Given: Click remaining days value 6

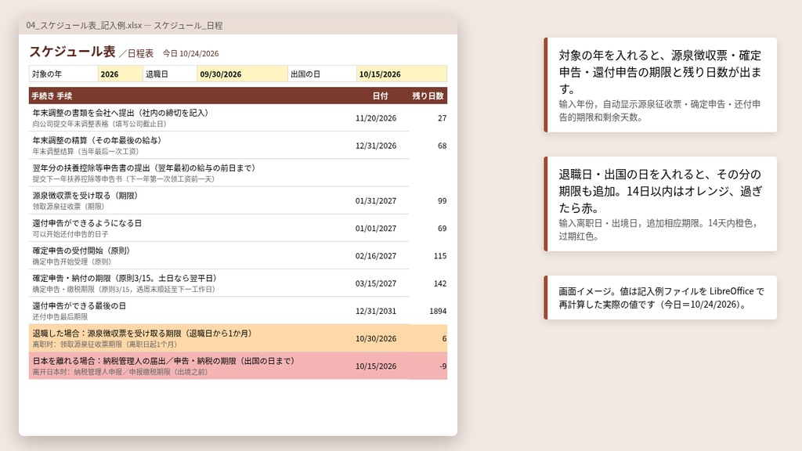Looking at the screenshot, I should [444, 339].
